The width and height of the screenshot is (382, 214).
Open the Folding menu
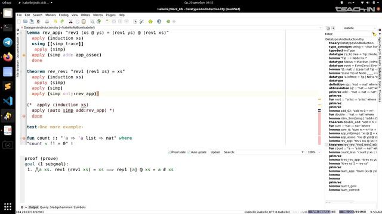click(64, 15)
